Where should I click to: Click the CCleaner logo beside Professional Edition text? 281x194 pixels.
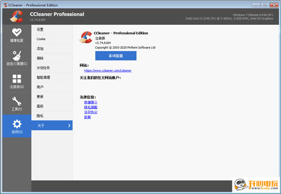(86, 37)
